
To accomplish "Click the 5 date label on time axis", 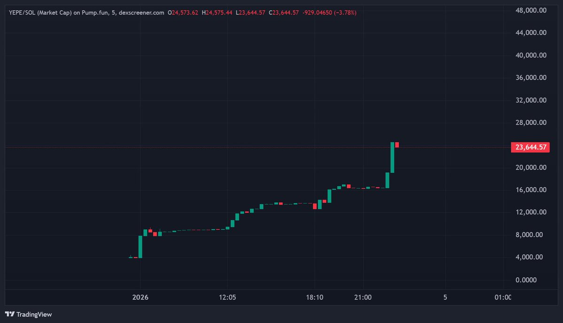I will coord(445,297).
